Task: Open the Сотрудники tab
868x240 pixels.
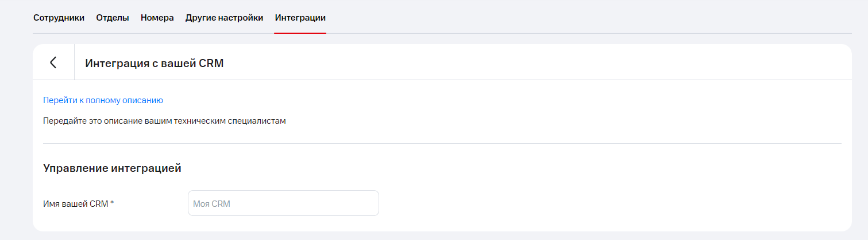Action: click(59, 18)
